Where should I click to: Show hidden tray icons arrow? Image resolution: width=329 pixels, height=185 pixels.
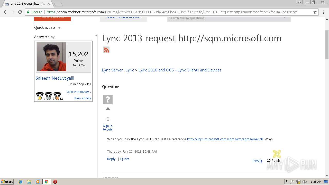coord(287,182)
